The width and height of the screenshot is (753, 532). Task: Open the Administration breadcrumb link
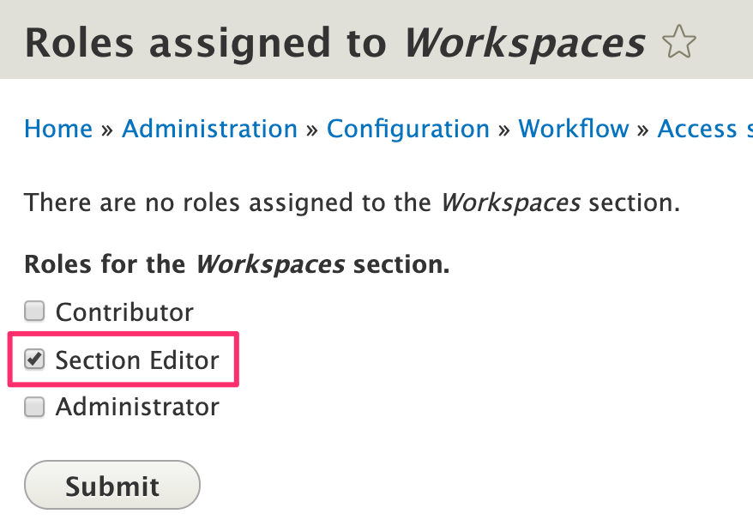point(209,129)
